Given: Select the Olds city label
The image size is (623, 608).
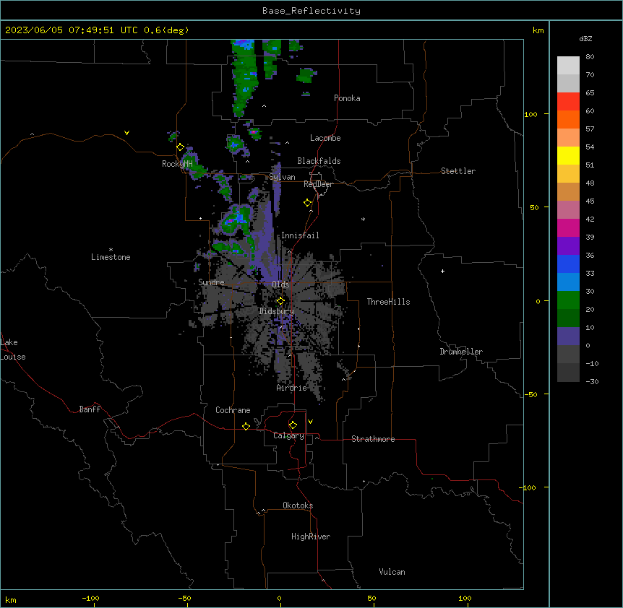Looking at the screenshot, I should tap(280, 285).
